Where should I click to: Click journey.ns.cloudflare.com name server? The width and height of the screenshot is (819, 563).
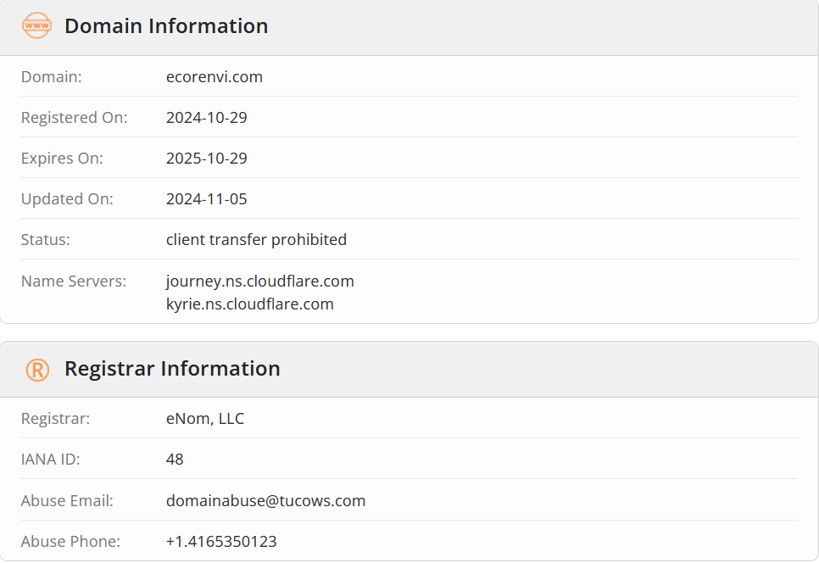(x=260, y=281)
